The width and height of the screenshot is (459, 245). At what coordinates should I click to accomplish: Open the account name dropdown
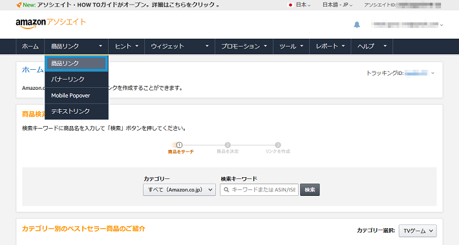(407, 25)
